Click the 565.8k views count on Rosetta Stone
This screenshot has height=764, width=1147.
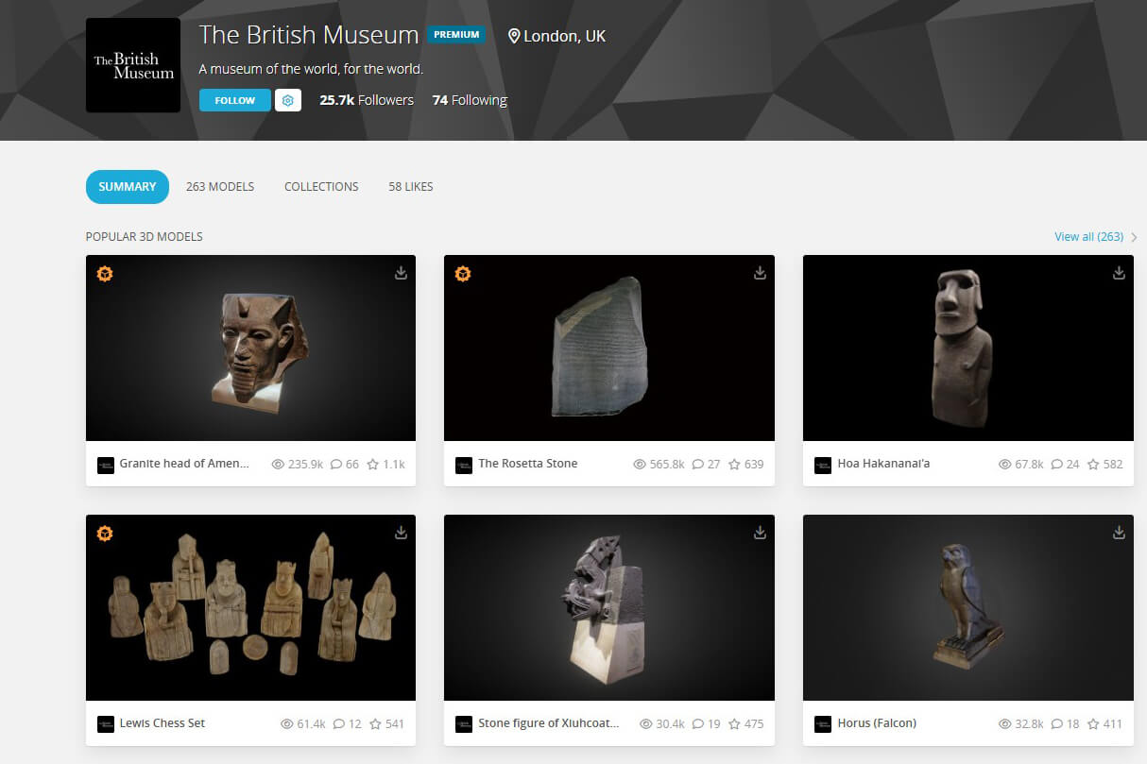[659, 465]
